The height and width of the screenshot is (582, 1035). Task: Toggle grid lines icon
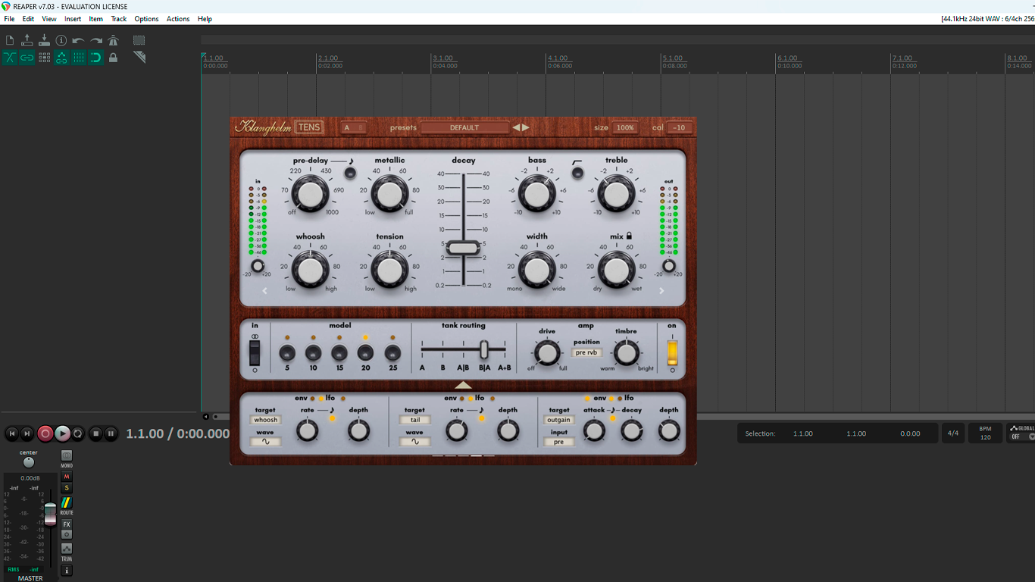pyautogui.click(x=79, y=58)
